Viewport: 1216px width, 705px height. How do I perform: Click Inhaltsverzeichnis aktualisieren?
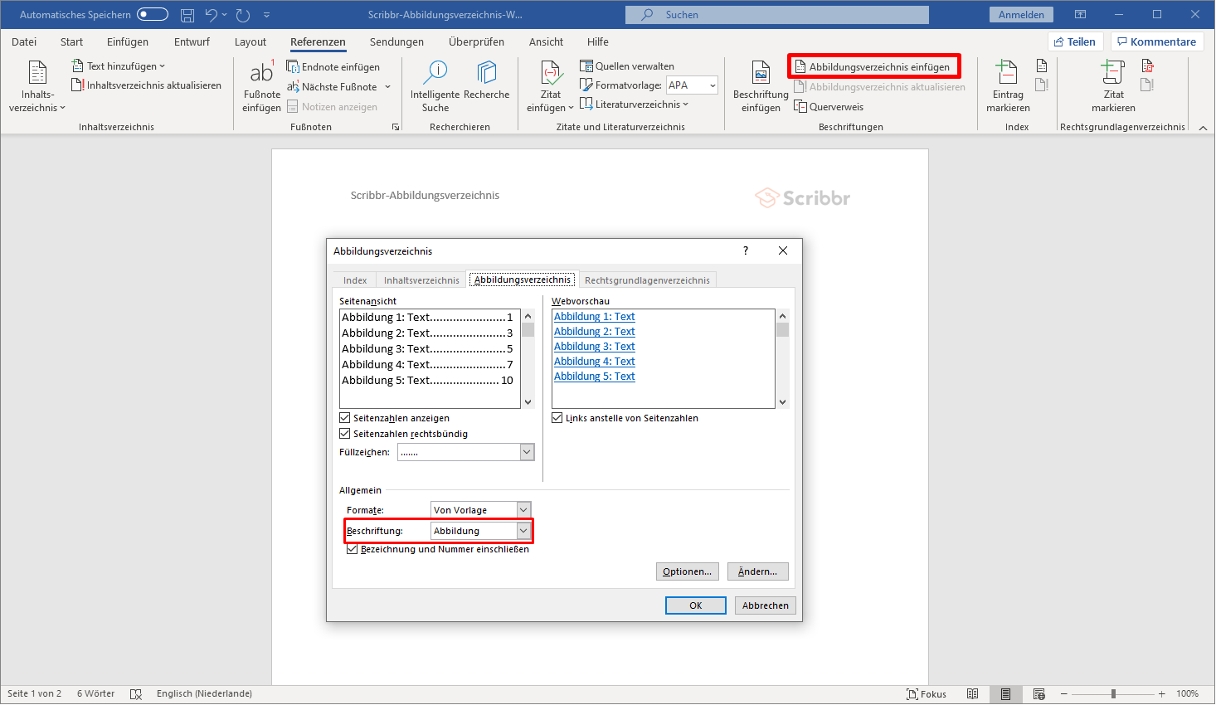click(147, 85)
